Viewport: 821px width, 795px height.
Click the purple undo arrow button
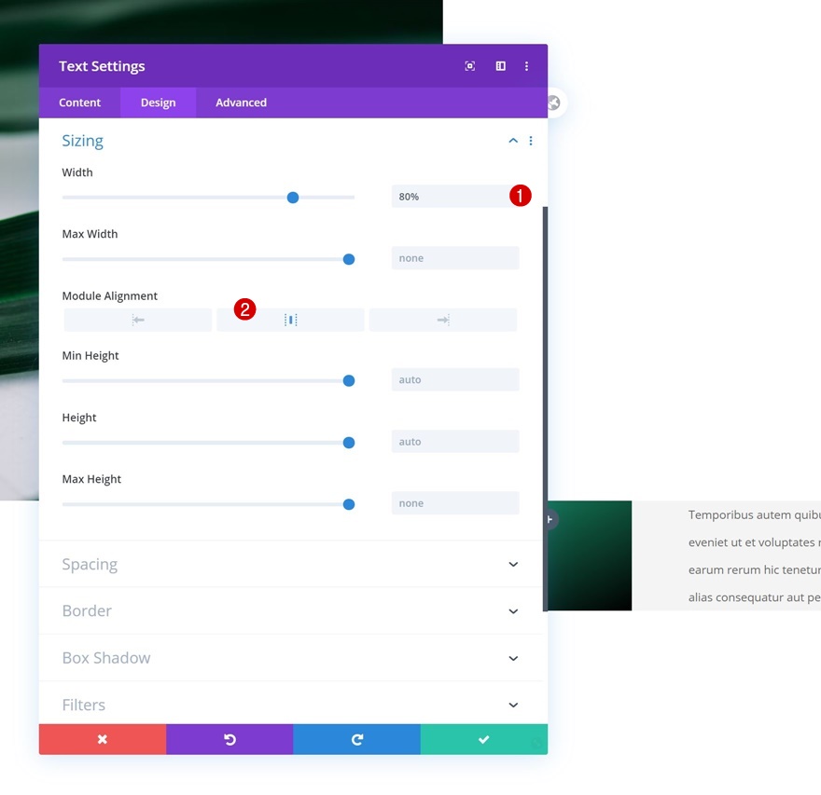tap(230, 739)
